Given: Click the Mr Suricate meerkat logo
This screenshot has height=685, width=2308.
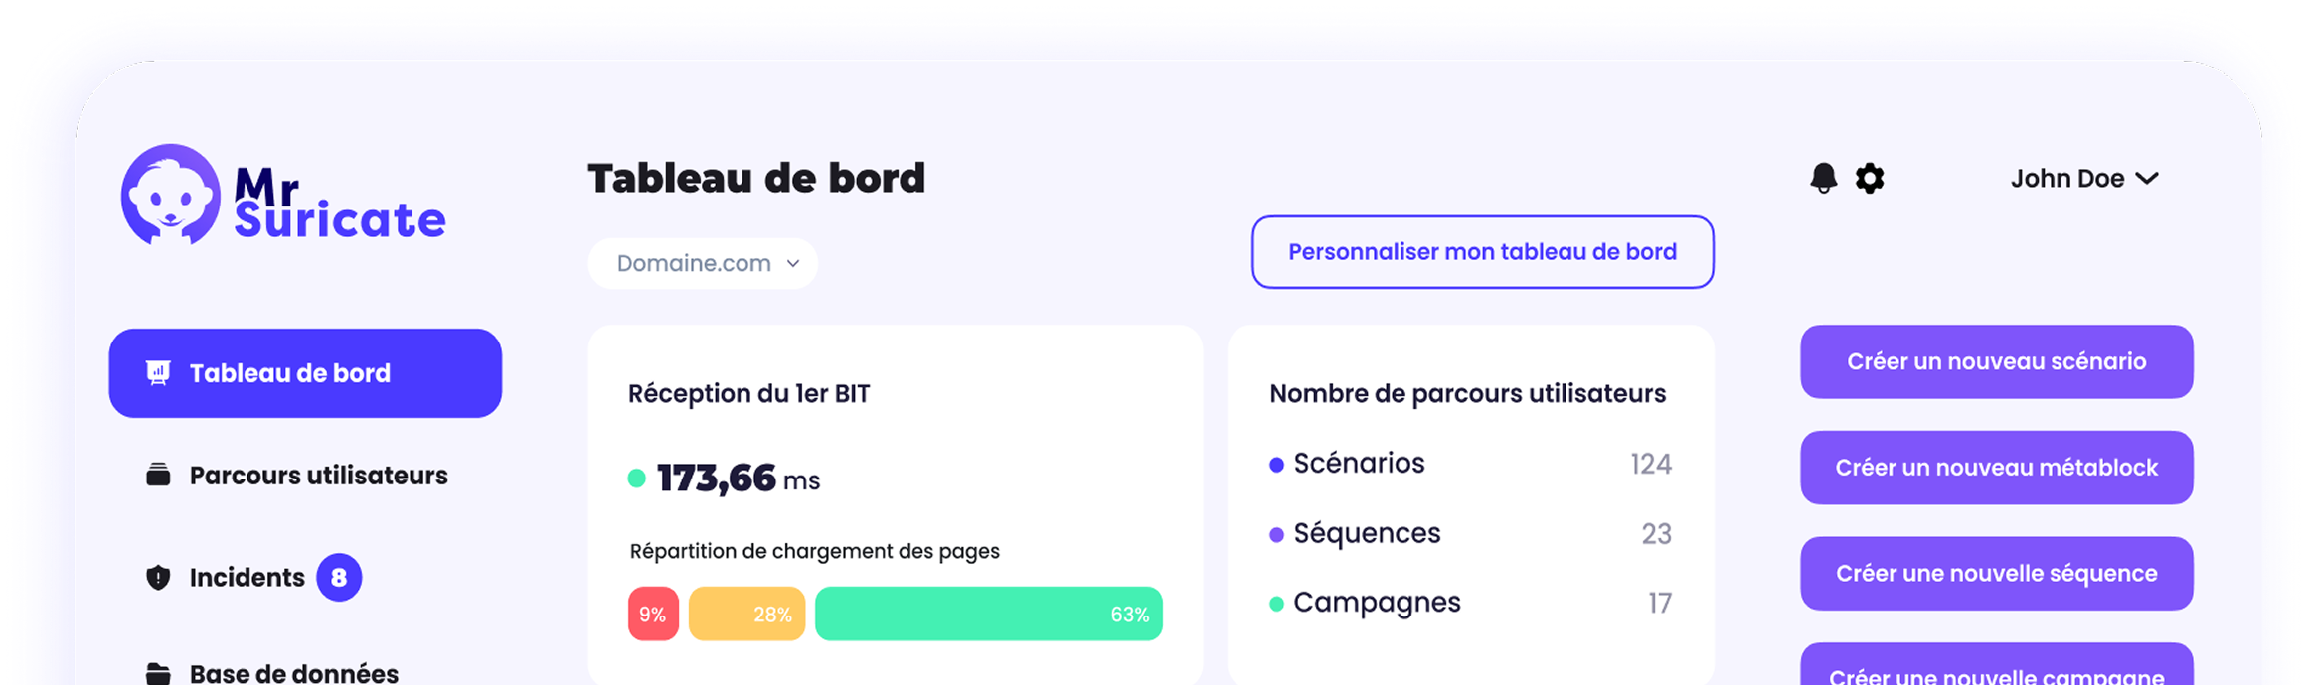Looking at the screenshot, I should click(x=171, y=195).
